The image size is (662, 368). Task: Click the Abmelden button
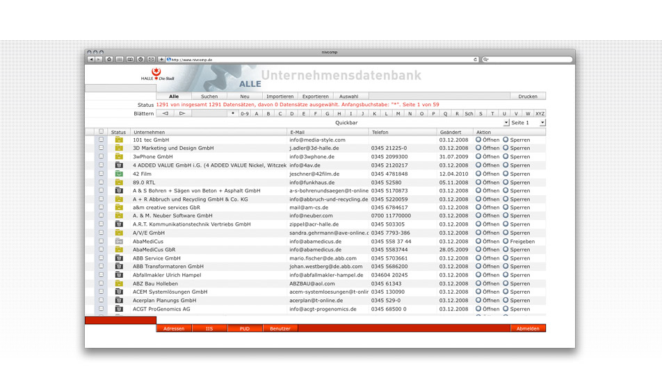(528, 328)
